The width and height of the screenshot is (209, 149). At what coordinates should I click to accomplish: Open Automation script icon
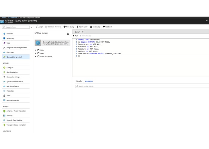(4, 100)
